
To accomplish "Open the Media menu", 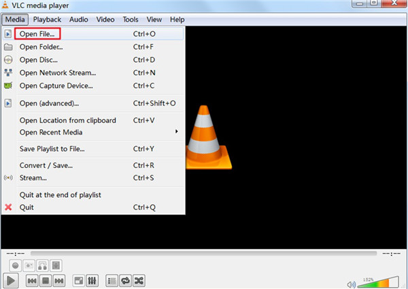I will click(x=15, y=20).
